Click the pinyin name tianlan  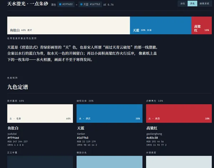81,134
